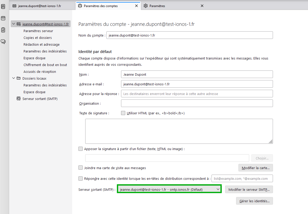Click Modifier la carte button
The width and height of the screenshot is (308, 214).
pos(255,168)
